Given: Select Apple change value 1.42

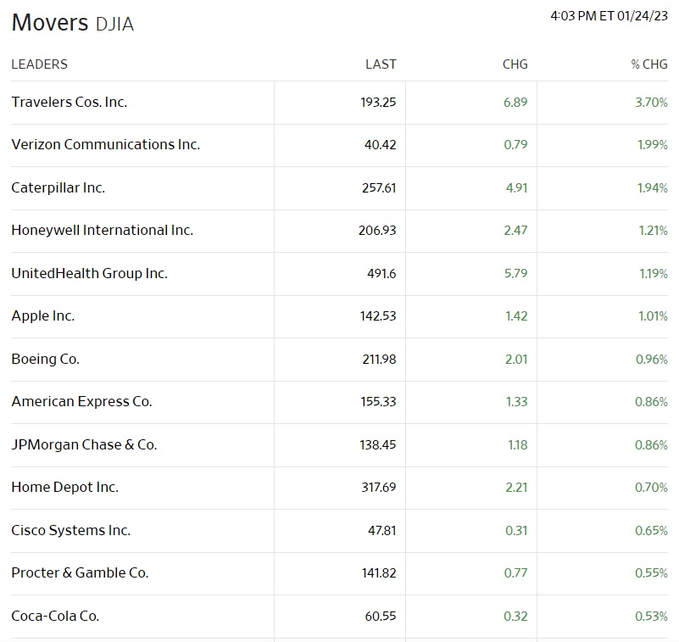Looking at the screenshot, I should click(x=516, y=316).
